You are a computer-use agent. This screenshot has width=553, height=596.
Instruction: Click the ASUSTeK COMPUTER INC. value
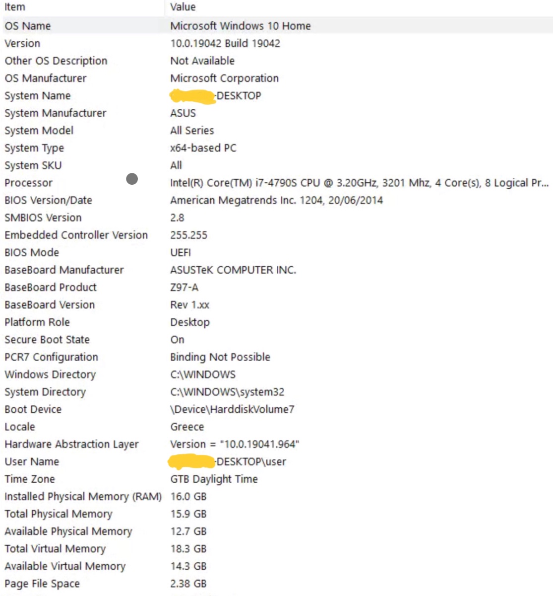click(x=233, y=270)
